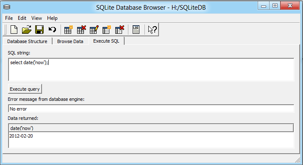Minimize the SQLite Database Browser window

click(x=264, y=6)
